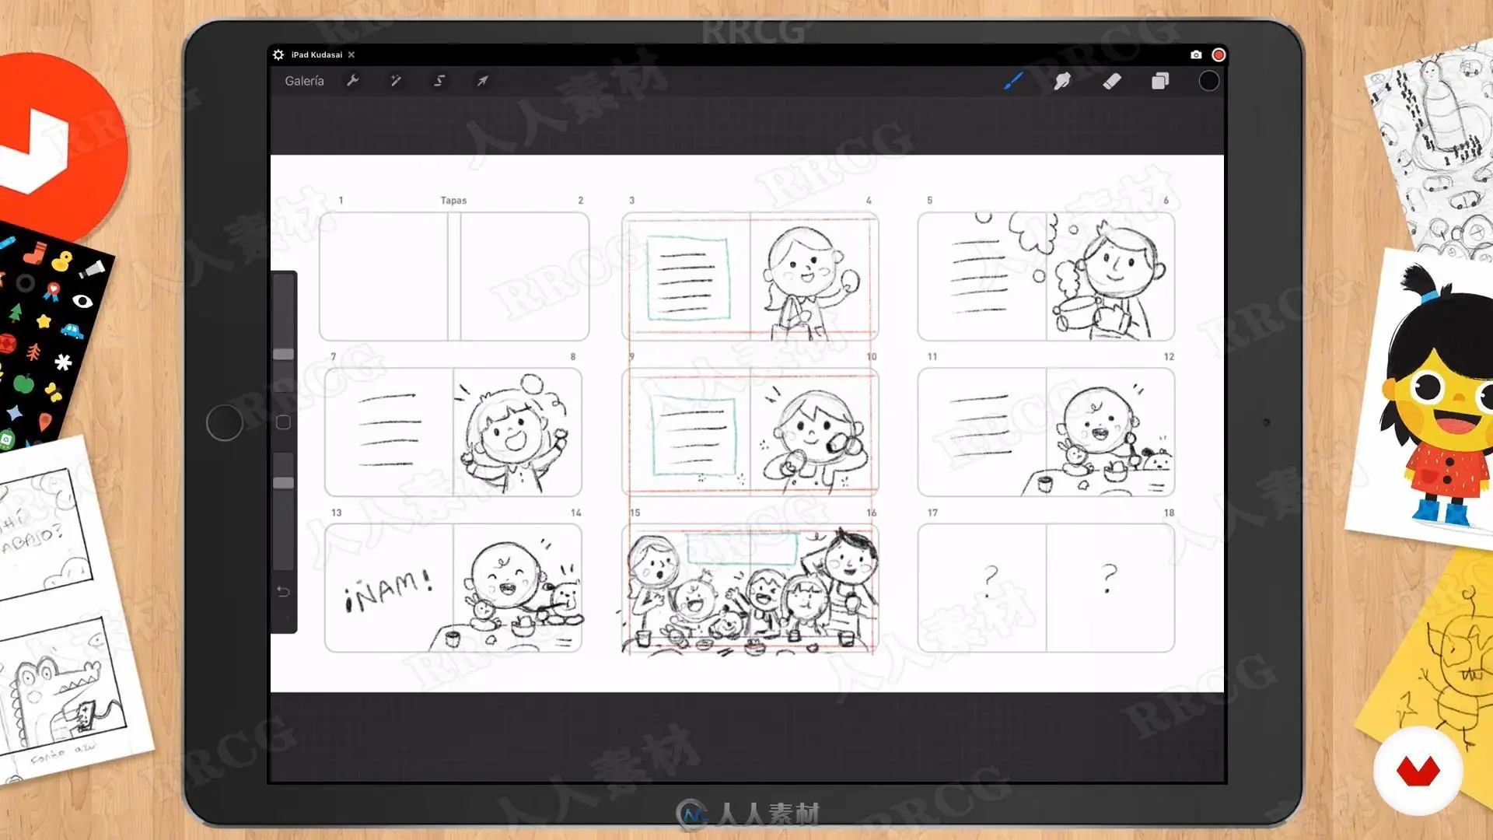
Task: Select the Smudge finger tool
Action: click(1062, 81)
